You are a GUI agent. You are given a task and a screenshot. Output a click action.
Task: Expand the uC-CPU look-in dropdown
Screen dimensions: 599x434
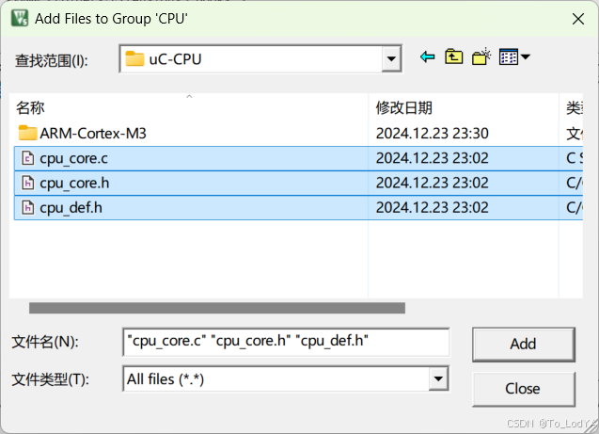click(x=391, y=59)
